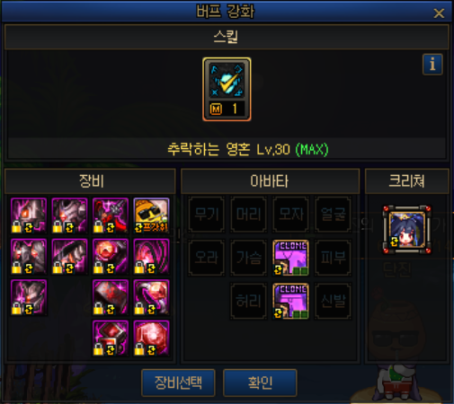Click the empty 무기 avatar slot
Screen dimensions: 454x404
[207, 215]
